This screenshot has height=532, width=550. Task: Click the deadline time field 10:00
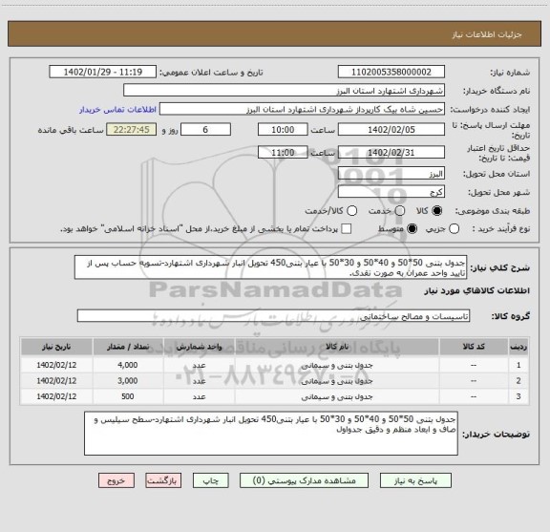click(x=283, y=130)
